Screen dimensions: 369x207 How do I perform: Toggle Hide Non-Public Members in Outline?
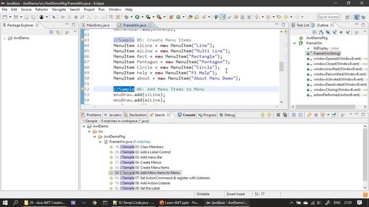click(341, 32)
